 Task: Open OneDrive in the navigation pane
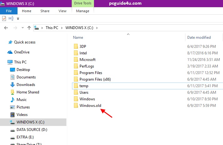[22, 52]
